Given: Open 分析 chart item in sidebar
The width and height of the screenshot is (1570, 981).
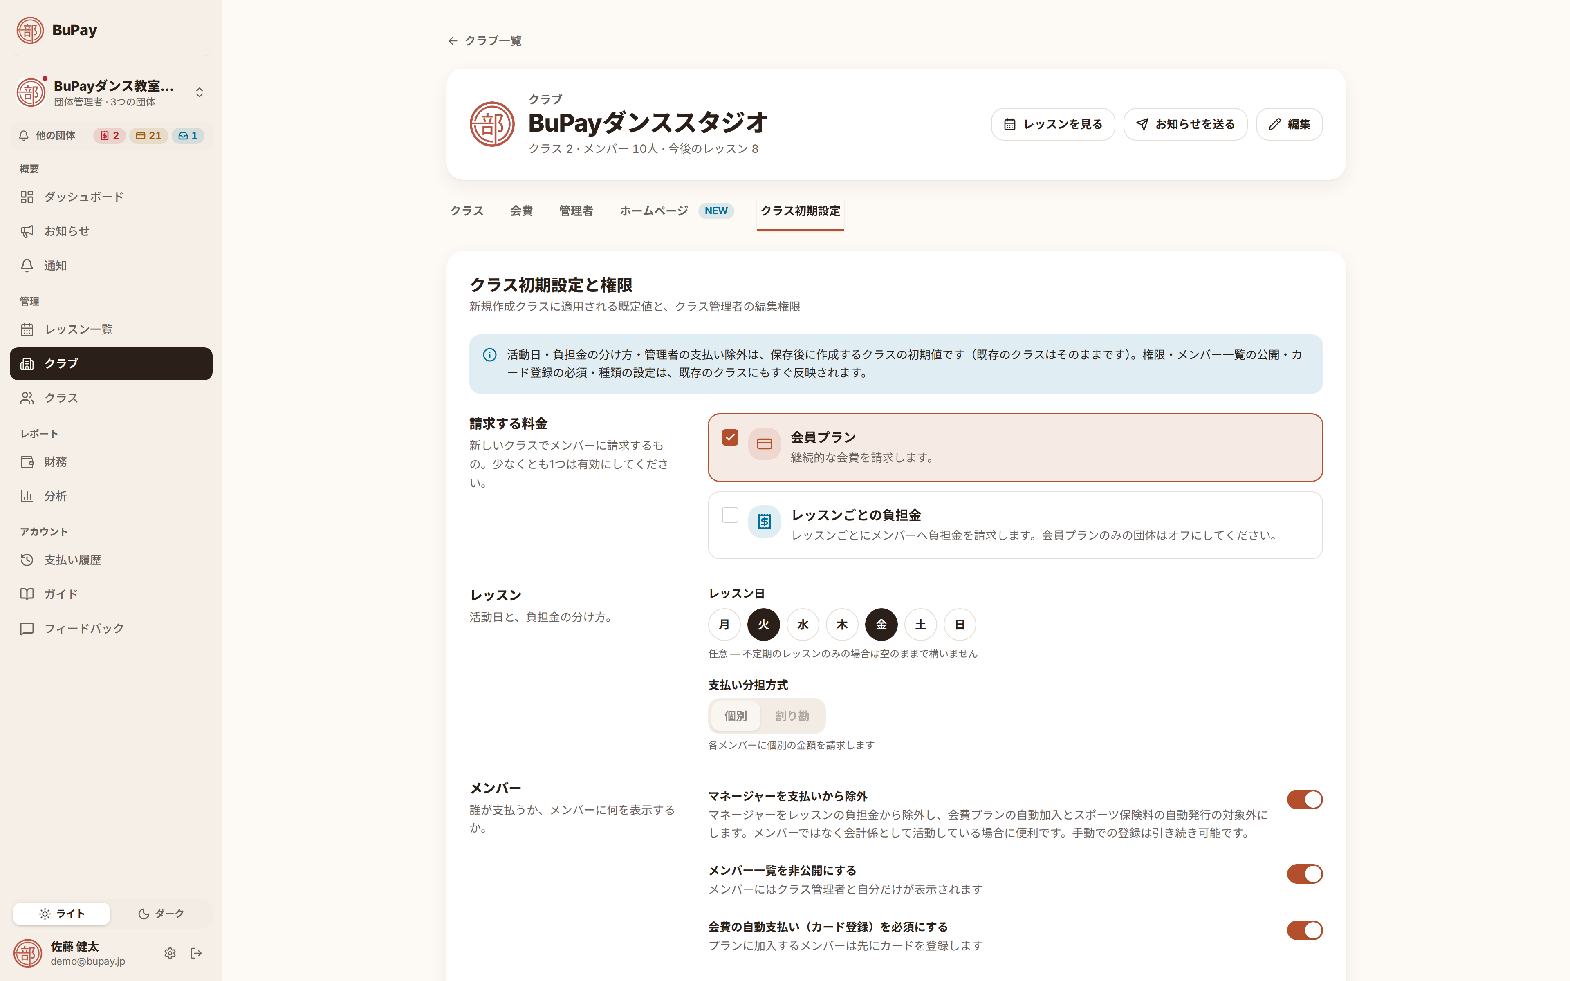Looking at the screenshot, I should (x=111, y=496).
